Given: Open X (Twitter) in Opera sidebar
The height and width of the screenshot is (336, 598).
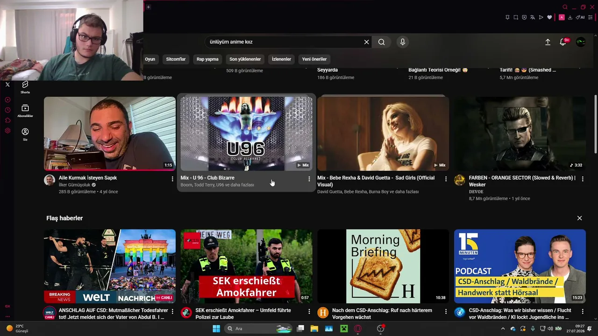Looking at the screenshot, I should 7,84.
